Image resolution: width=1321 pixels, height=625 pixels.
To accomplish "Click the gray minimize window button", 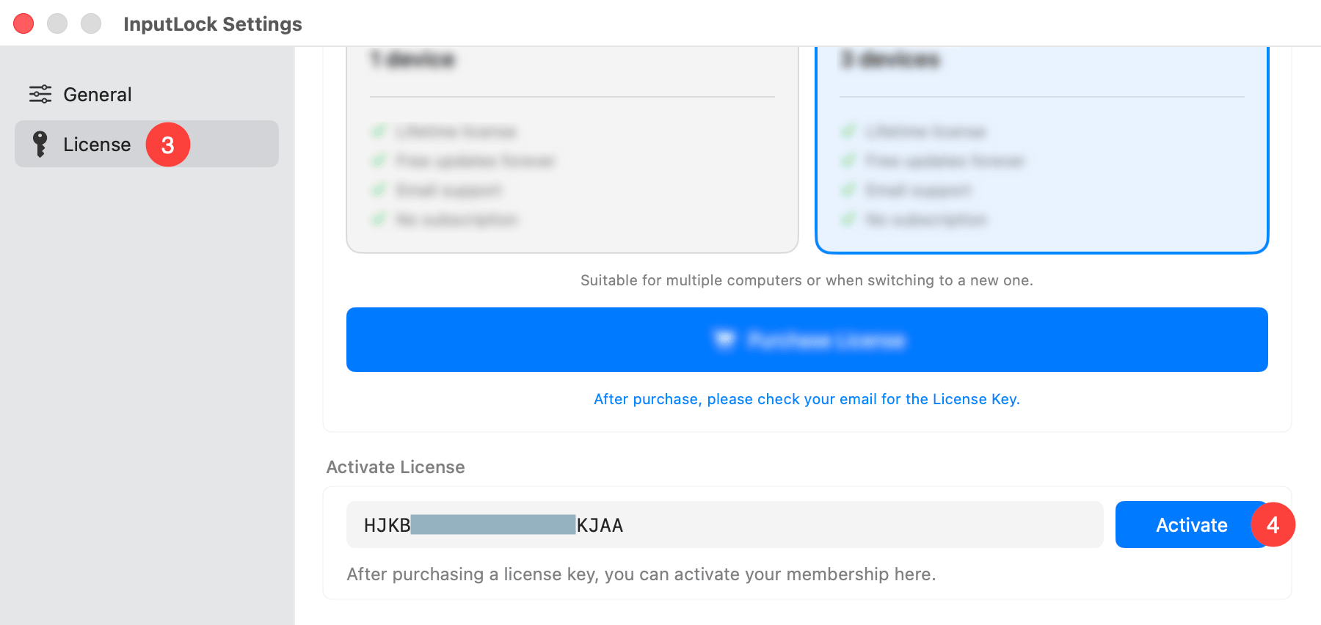I will [57, 23].
